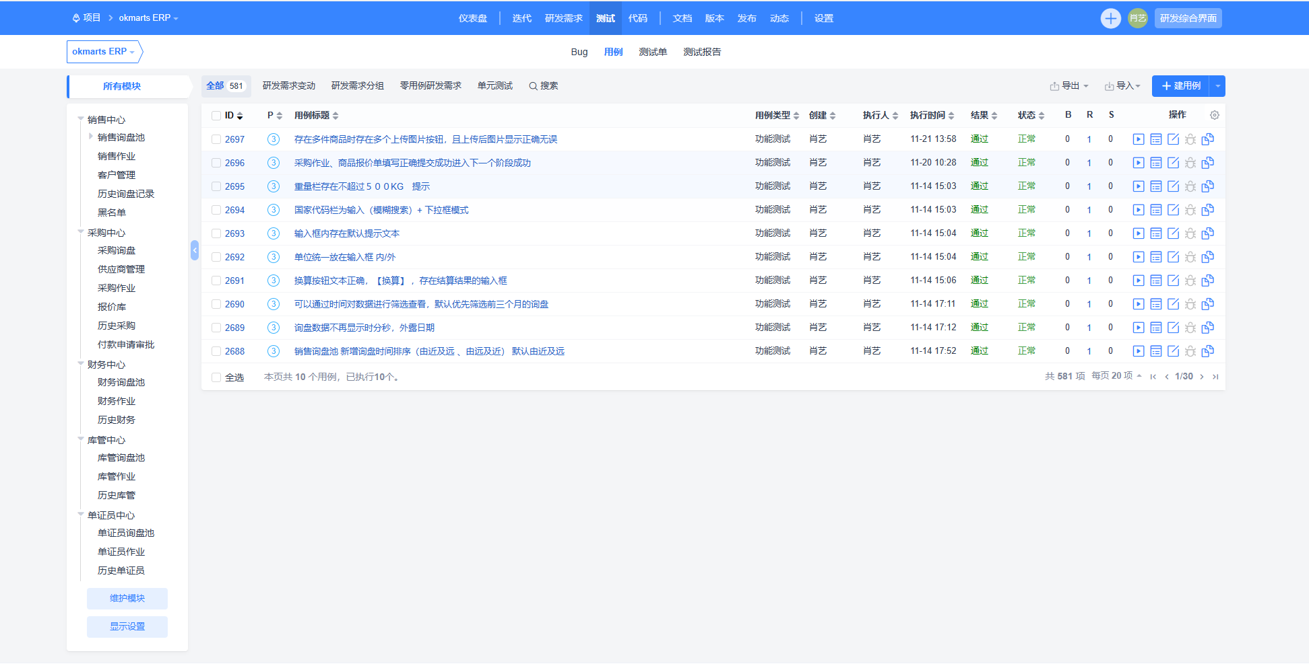Image resolution: width=1309 pixels, height=666 pixels.
Task: Select 供应商管理 module in tree
Action: [x=121, y=269]
